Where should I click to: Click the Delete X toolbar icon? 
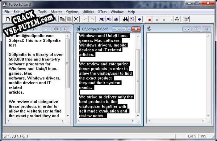[76, 19]
